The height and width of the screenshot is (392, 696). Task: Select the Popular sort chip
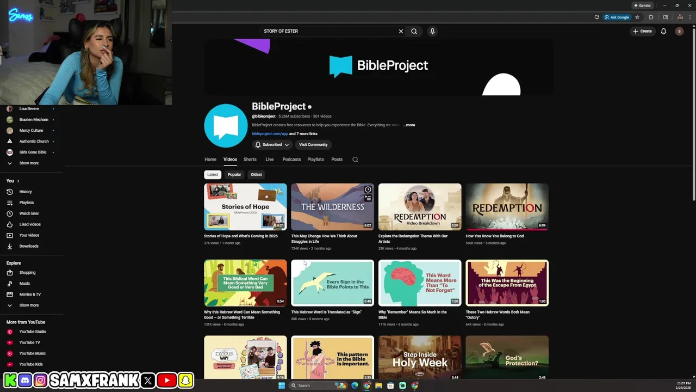click(x=234, y=174)
